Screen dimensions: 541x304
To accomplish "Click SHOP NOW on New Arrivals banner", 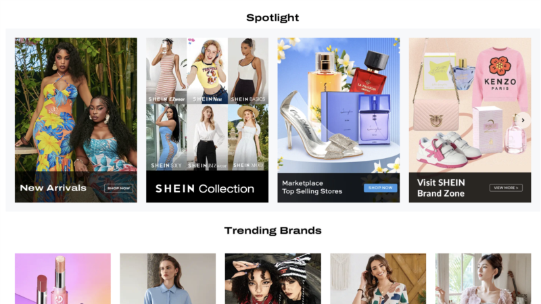I will coord(118,188).
